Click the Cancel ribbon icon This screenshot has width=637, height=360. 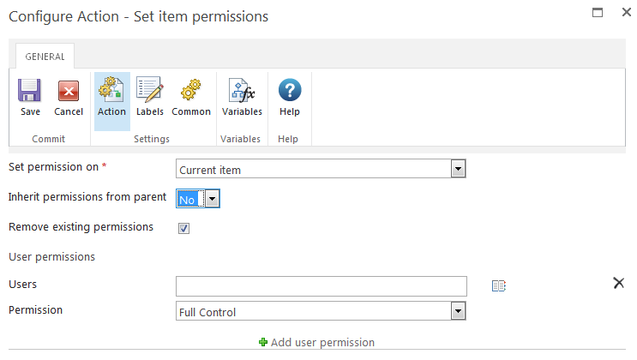(x=69, y=91)
